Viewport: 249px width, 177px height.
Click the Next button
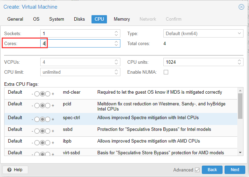coord(235,170)
